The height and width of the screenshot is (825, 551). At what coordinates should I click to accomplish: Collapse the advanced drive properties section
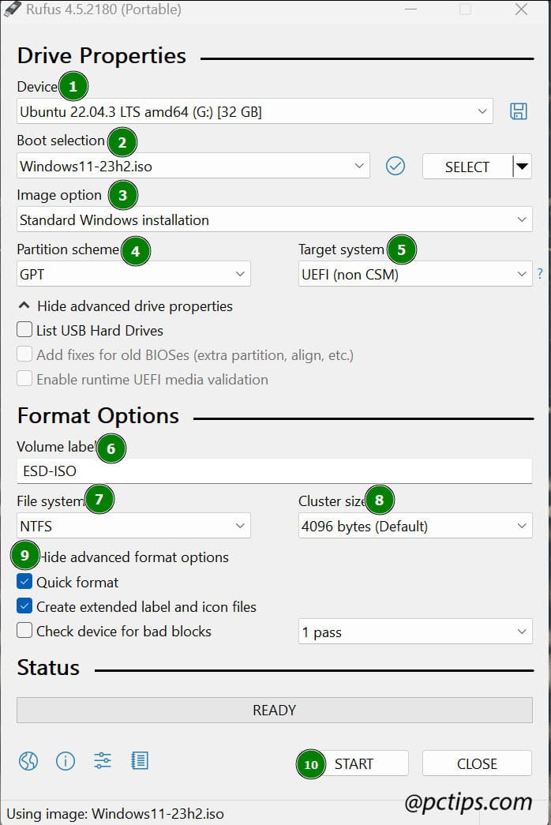coord(24,306)
